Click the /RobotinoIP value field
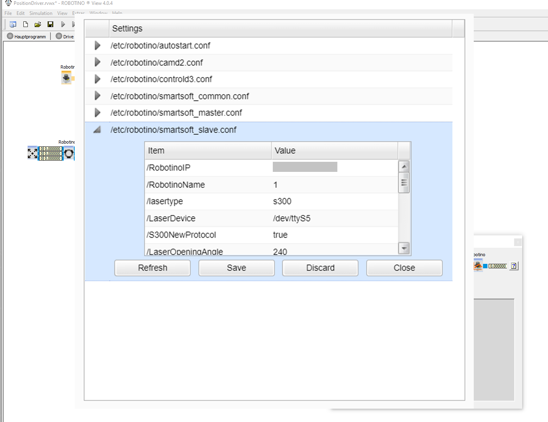Image resolution: width=548 pixels, height=422 pixels. coord(305,167)
